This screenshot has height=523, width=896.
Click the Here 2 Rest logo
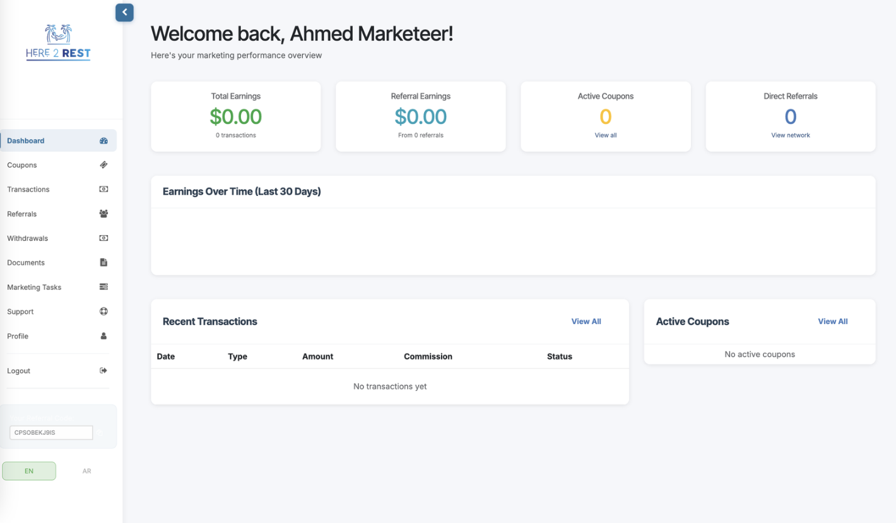coord(58,43)
